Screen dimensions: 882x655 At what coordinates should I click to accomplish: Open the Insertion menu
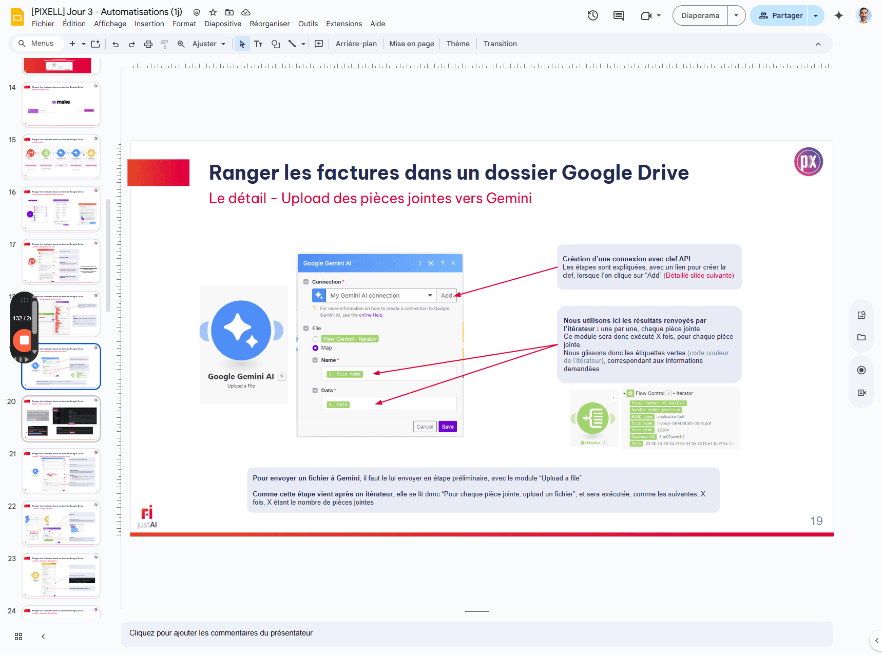(x=149, y=24)
